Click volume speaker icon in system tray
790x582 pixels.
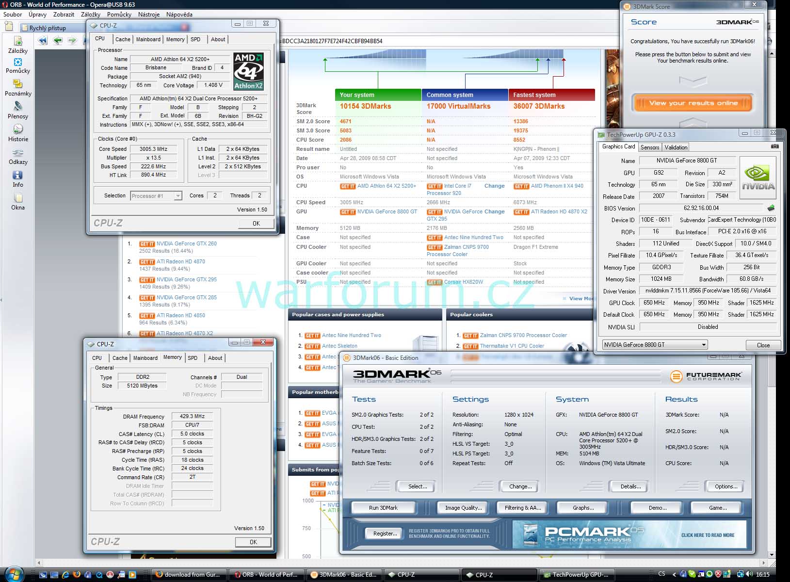749,574
